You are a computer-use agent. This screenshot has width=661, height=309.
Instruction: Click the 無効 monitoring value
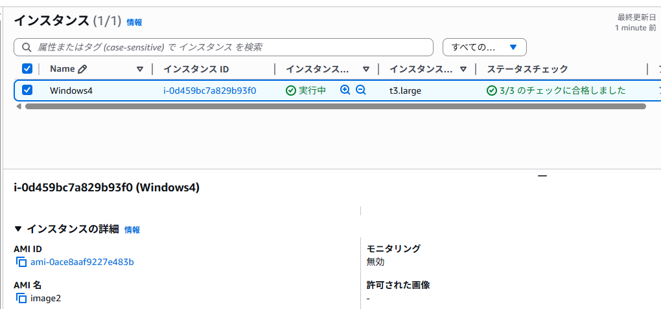[x=376, y=262]
